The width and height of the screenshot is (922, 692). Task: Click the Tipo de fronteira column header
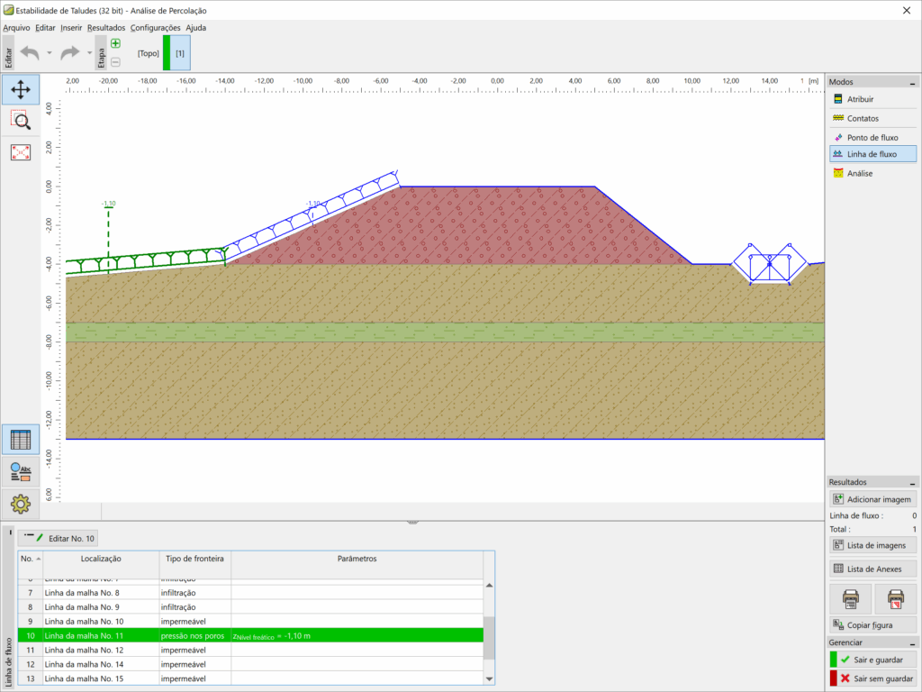point(194,559)
